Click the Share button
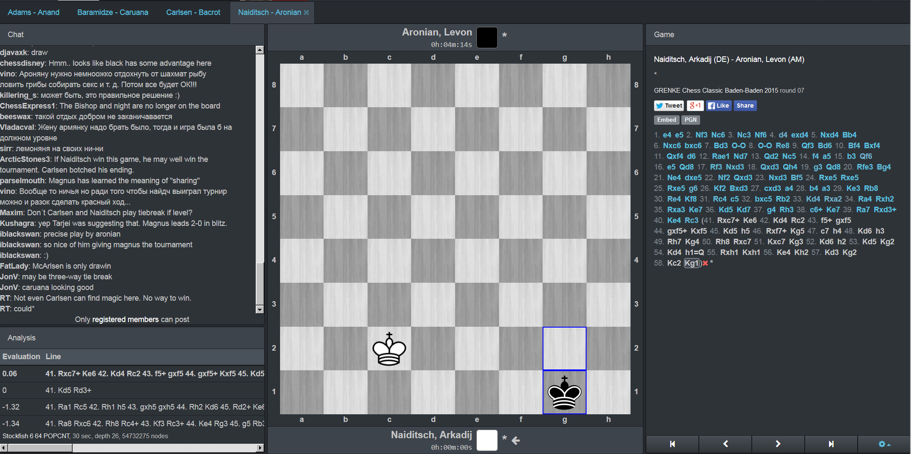The image size is (911, 454). 745,105
